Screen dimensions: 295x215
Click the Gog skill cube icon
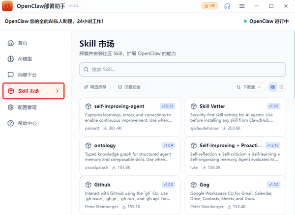click(x=194, y=185)
